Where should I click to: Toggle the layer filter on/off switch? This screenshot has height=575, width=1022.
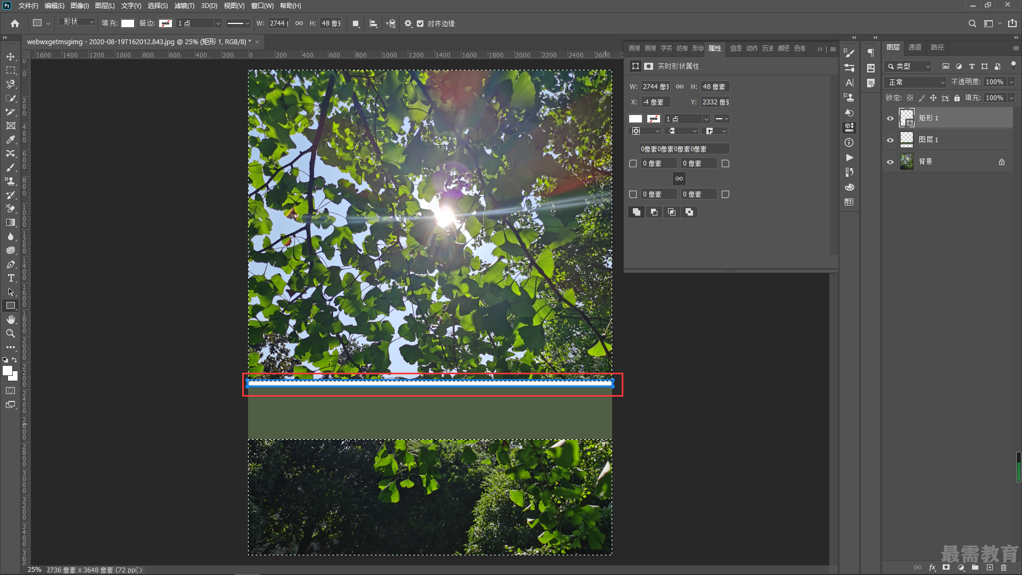coord(1013,65)
